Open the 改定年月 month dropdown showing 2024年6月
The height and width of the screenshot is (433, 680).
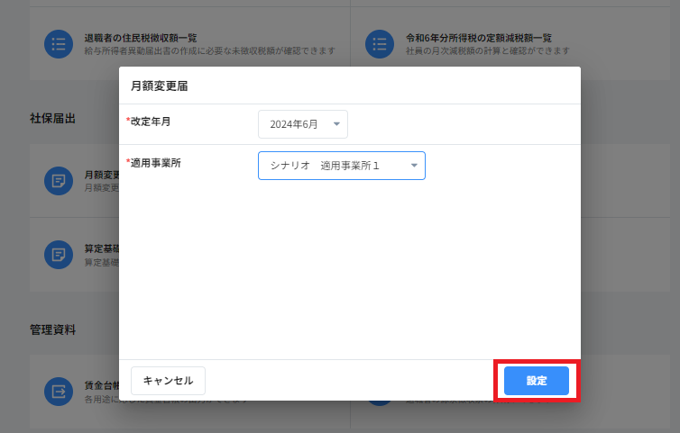pyautogui.click(x=302, y=124)
